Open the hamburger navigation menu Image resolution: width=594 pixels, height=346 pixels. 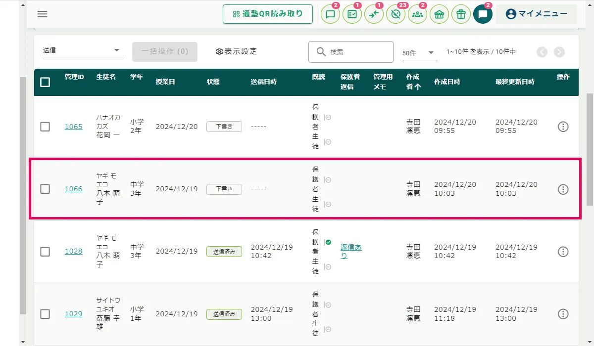coord(43,14)
